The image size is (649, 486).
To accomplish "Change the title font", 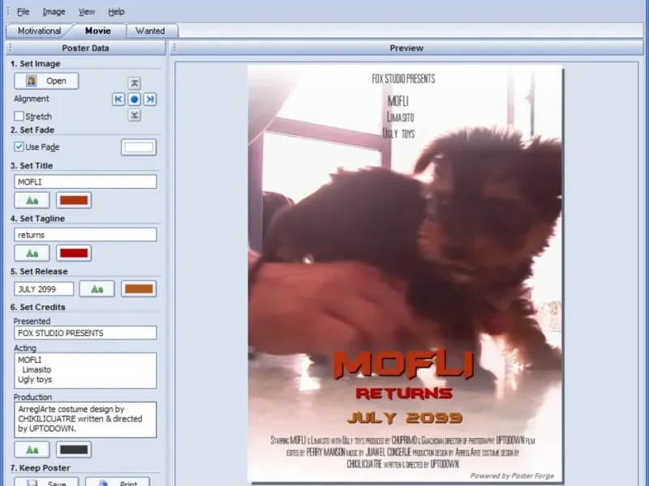I will coord(32,200).
